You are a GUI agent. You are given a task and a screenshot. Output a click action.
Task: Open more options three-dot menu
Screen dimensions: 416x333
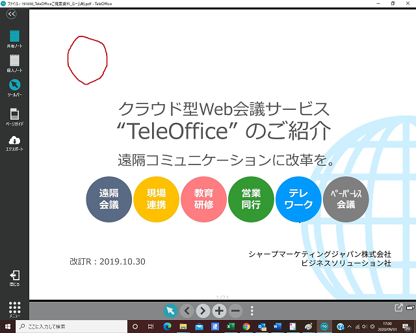[252, 311]
